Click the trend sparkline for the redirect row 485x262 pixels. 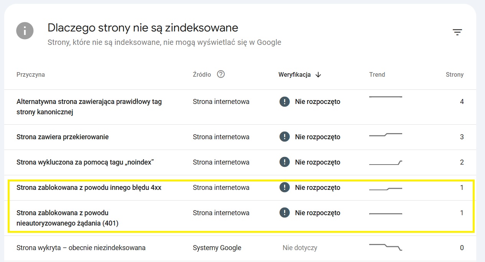385,135
